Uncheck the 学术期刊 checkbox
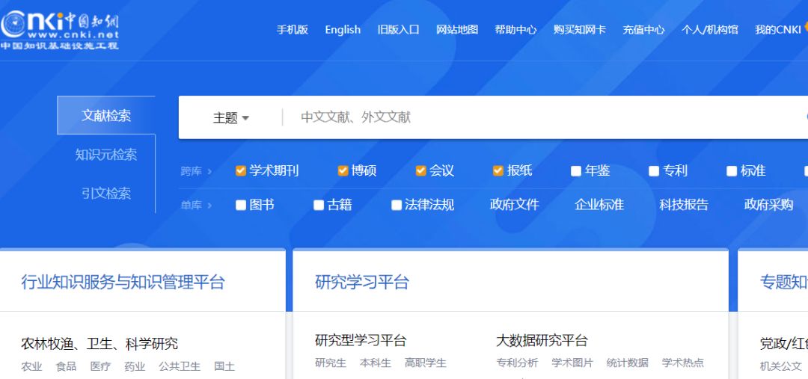The height and width of the screenshot is (379, 808). pos(241,171)
